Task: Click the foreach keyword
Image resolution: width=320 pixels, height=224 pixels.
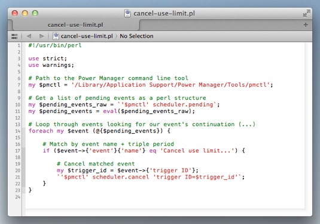Action: [41, 131]
